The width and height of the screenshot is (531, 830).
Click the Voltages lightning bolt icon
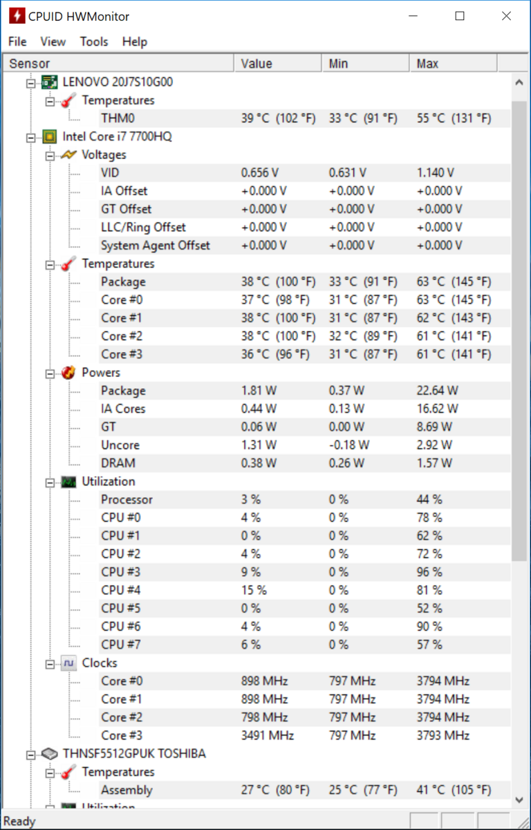point(68,155)
